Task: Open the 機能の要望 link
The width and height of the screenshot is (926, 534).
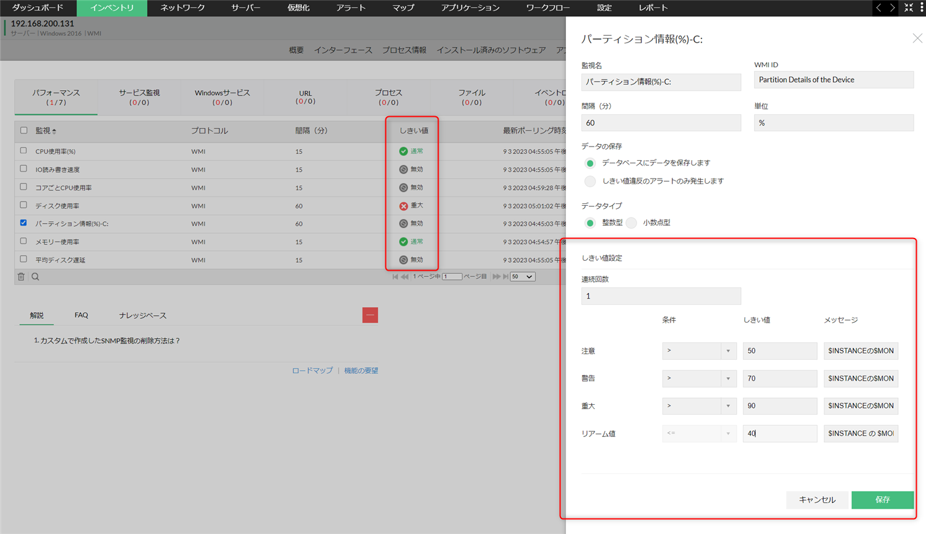Action: 361,371
